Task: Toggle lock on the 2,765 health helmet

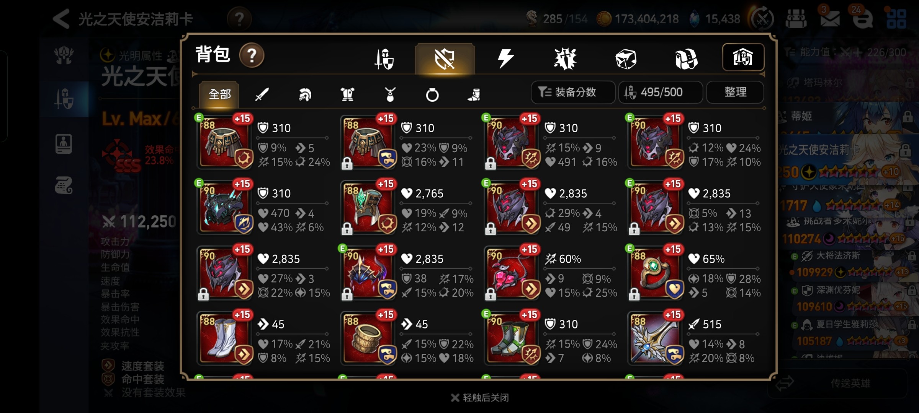Action: pos(347,229)
